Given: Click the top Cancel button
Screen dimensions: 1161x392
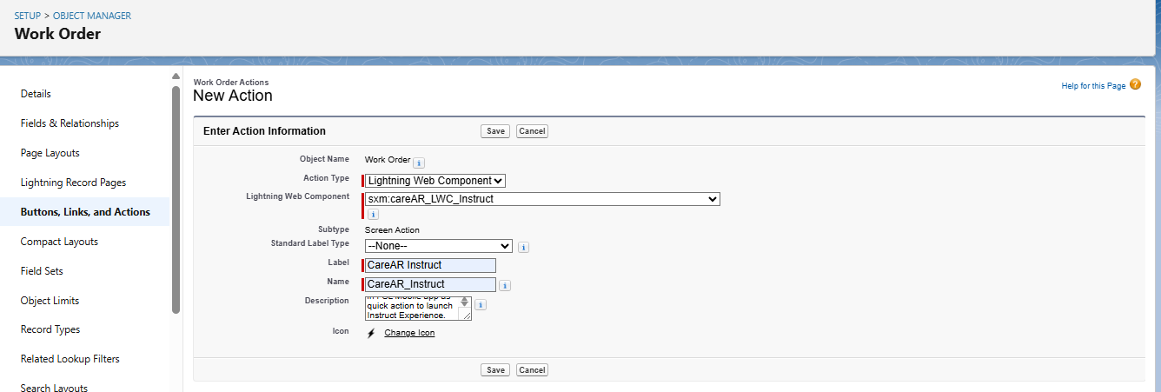Looking at the screenshot, I should (x=532, y=131).
